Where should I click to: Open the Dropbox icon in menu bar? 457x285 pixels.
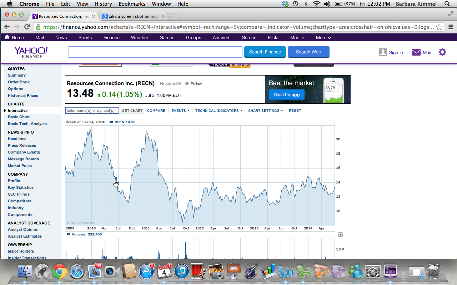coord(285,4)
